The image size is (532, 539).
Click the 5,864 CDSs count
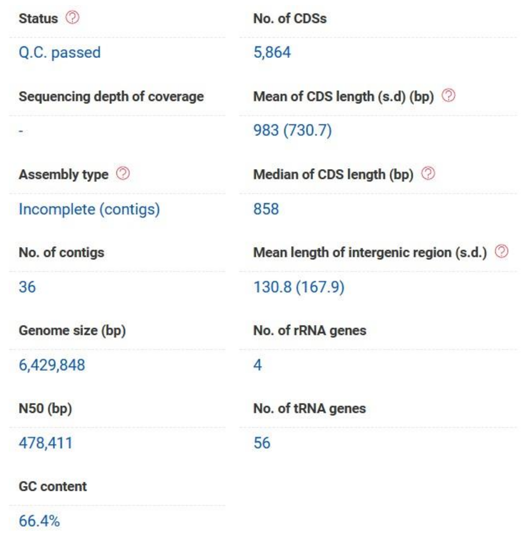point(272,52)
